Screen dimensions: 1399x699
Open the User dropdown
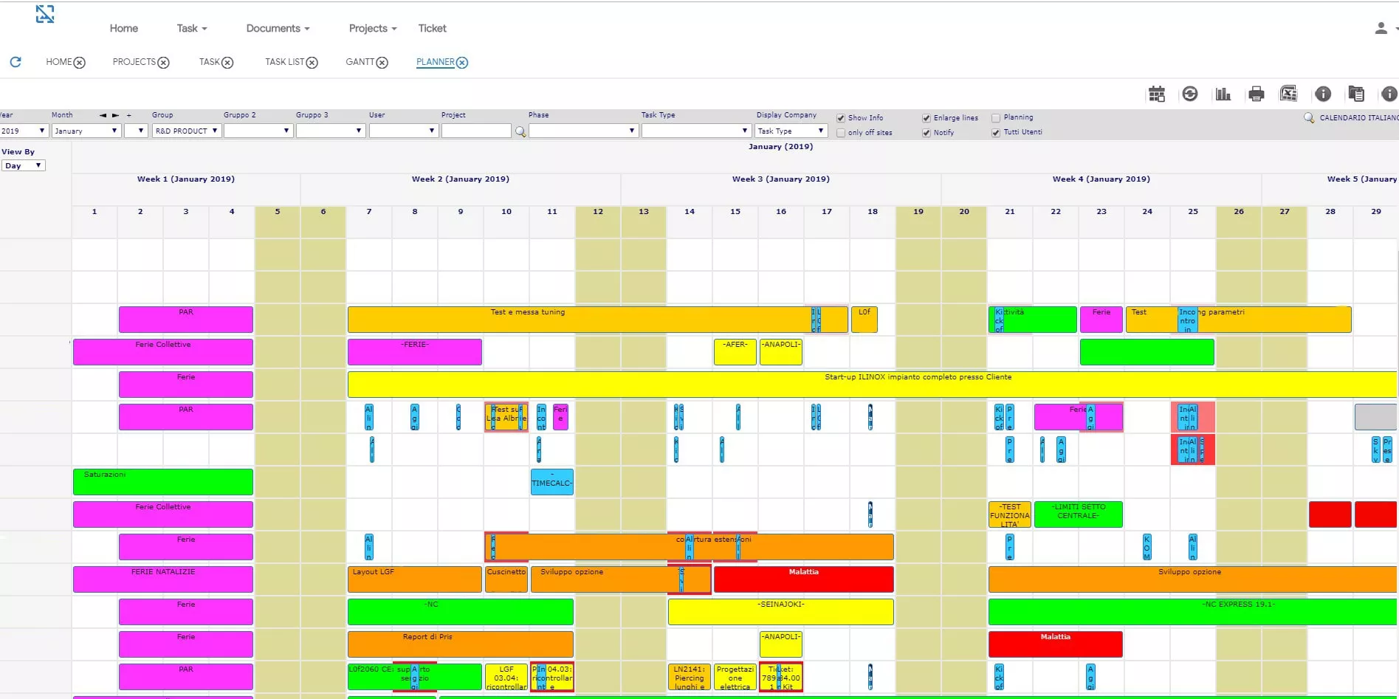point(404,131)
